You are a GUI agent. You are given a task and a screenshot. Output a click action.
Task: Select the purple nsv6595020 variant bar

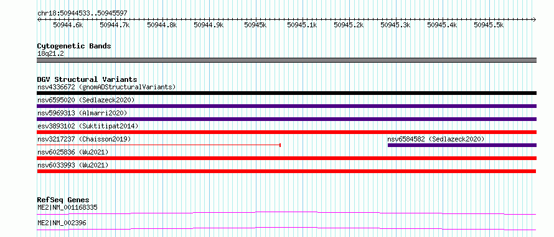click(286, 106)
